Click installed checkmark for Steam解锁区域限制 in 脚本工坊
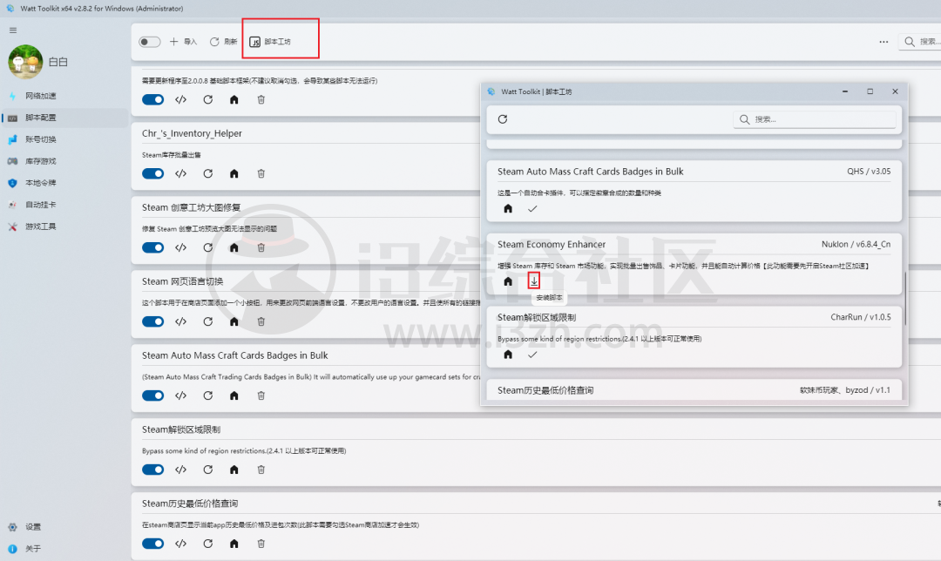The height and width of the screenshot is (561, 941). (x=532, y=355)
